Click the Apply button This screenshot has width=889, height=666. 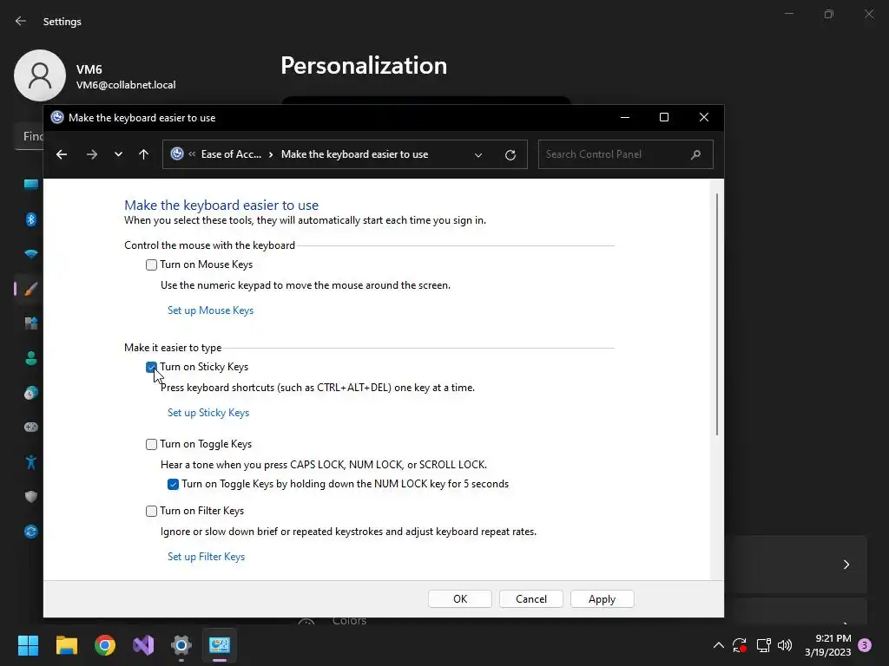(603, 598)
